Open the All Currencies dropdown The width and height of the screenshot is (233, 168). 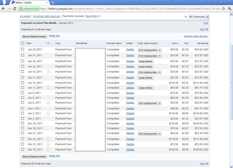pos(199,17)
